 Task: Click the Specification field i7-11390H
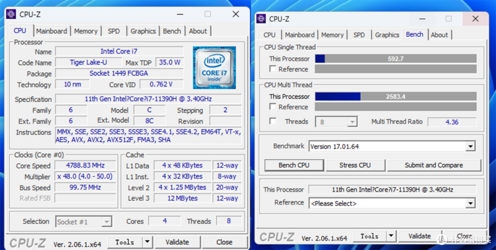[148, 99]
